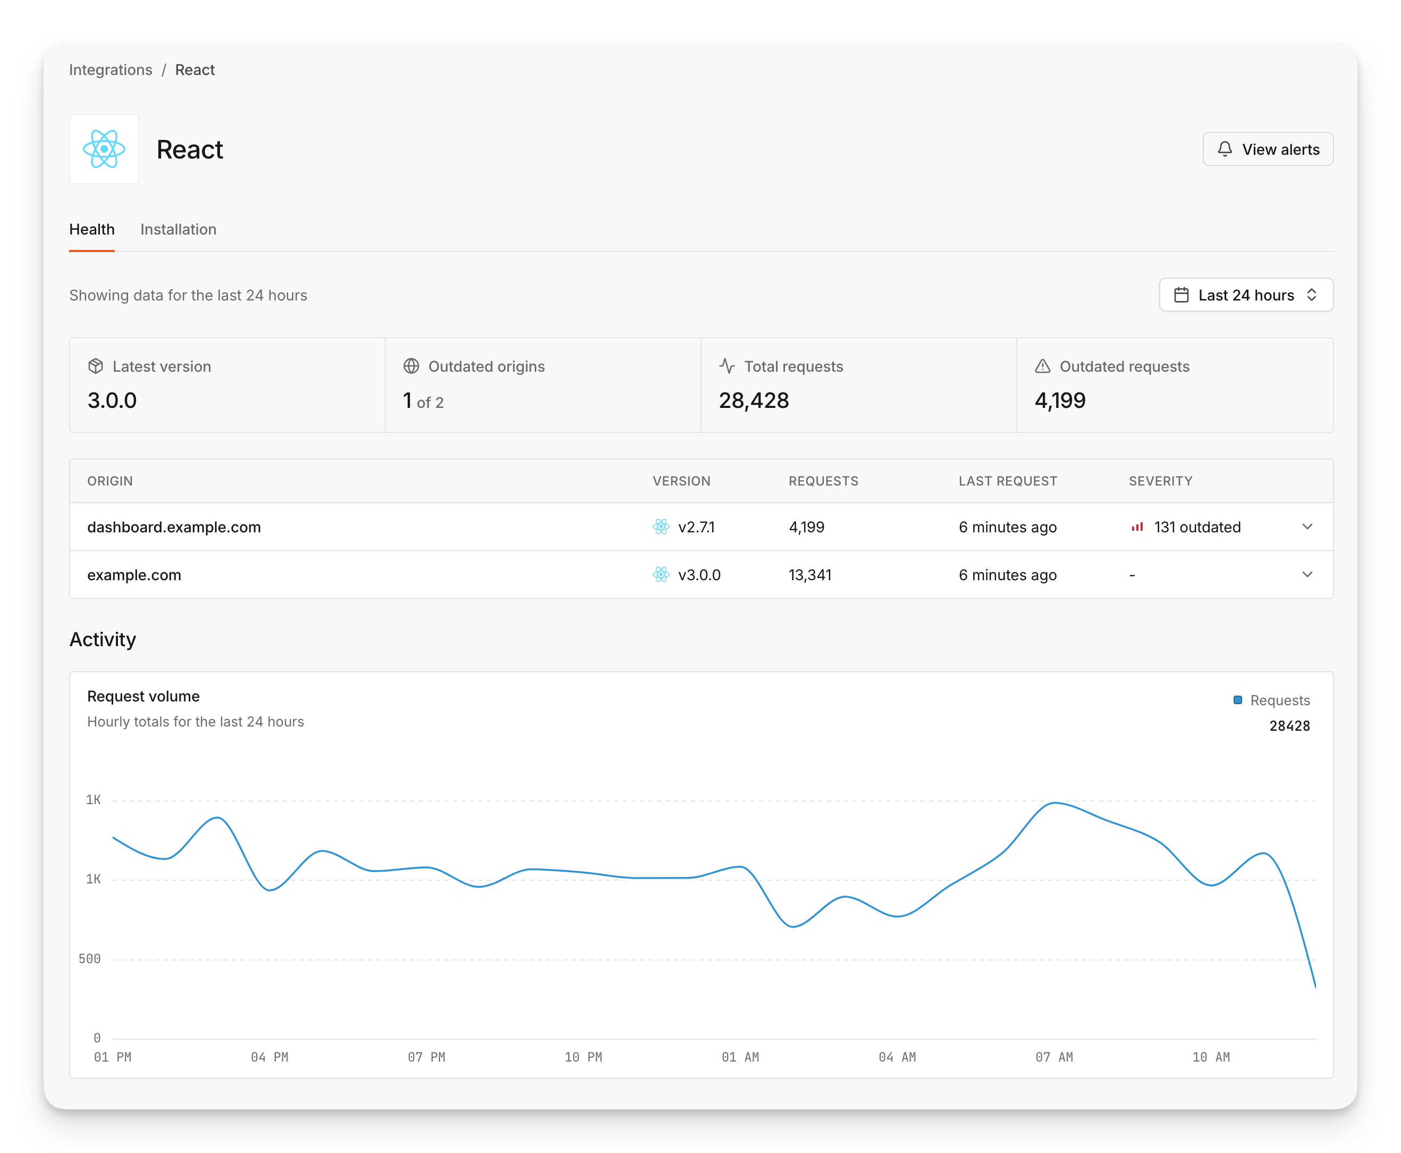This screenshot has width=1401, height=1153.
Task: Expand the dashboard.example.com row chevron
Action: pos(1307,527)
